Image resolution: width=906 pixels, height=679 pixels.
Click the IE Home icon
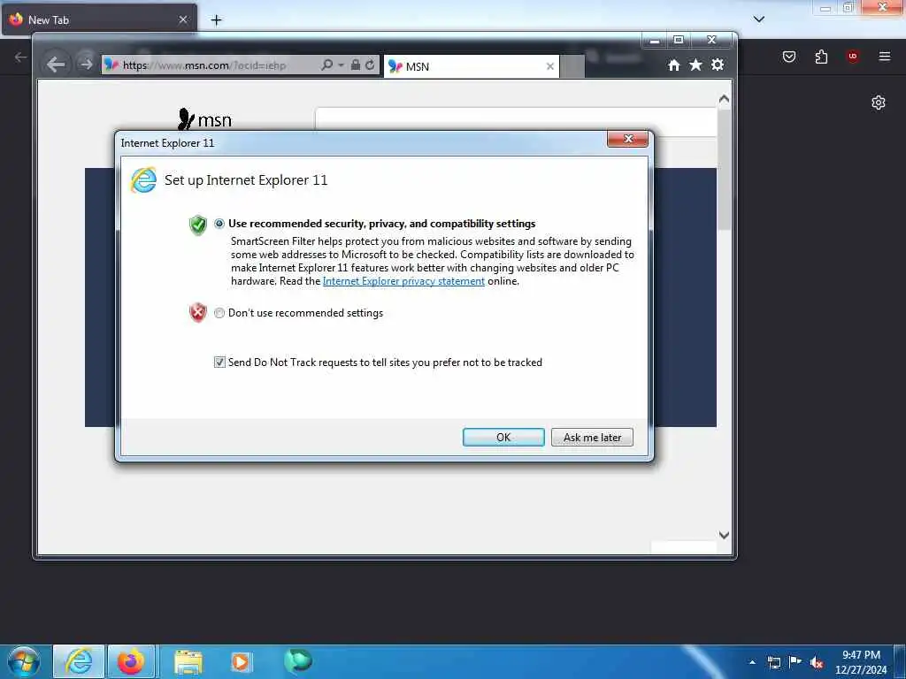[x=673, y=65]
